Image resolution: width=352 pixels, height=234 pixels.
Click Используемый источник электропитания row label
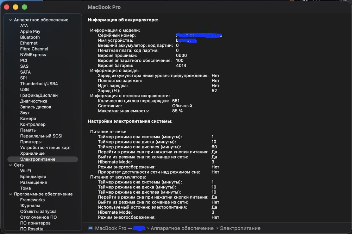click(x=142, y=207)
